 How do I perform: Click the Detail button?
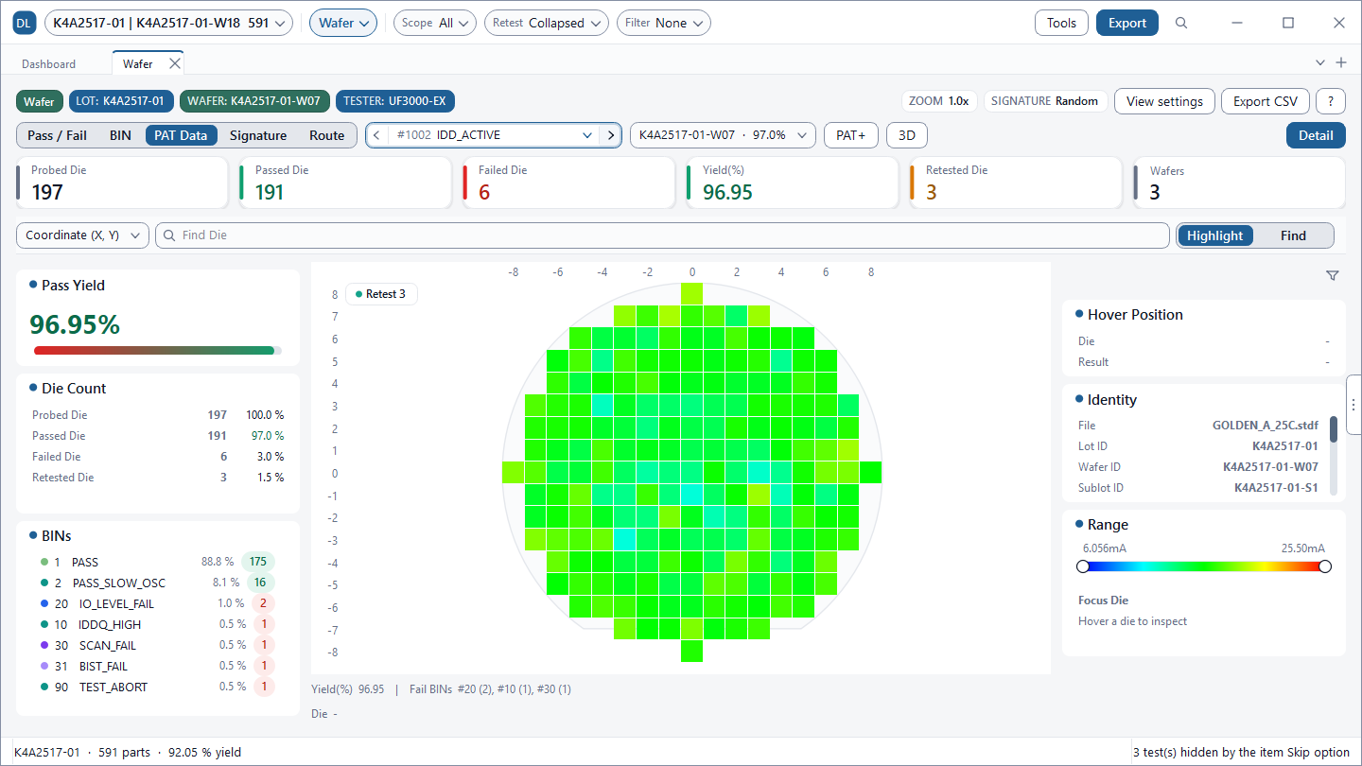click(1316, 135)
